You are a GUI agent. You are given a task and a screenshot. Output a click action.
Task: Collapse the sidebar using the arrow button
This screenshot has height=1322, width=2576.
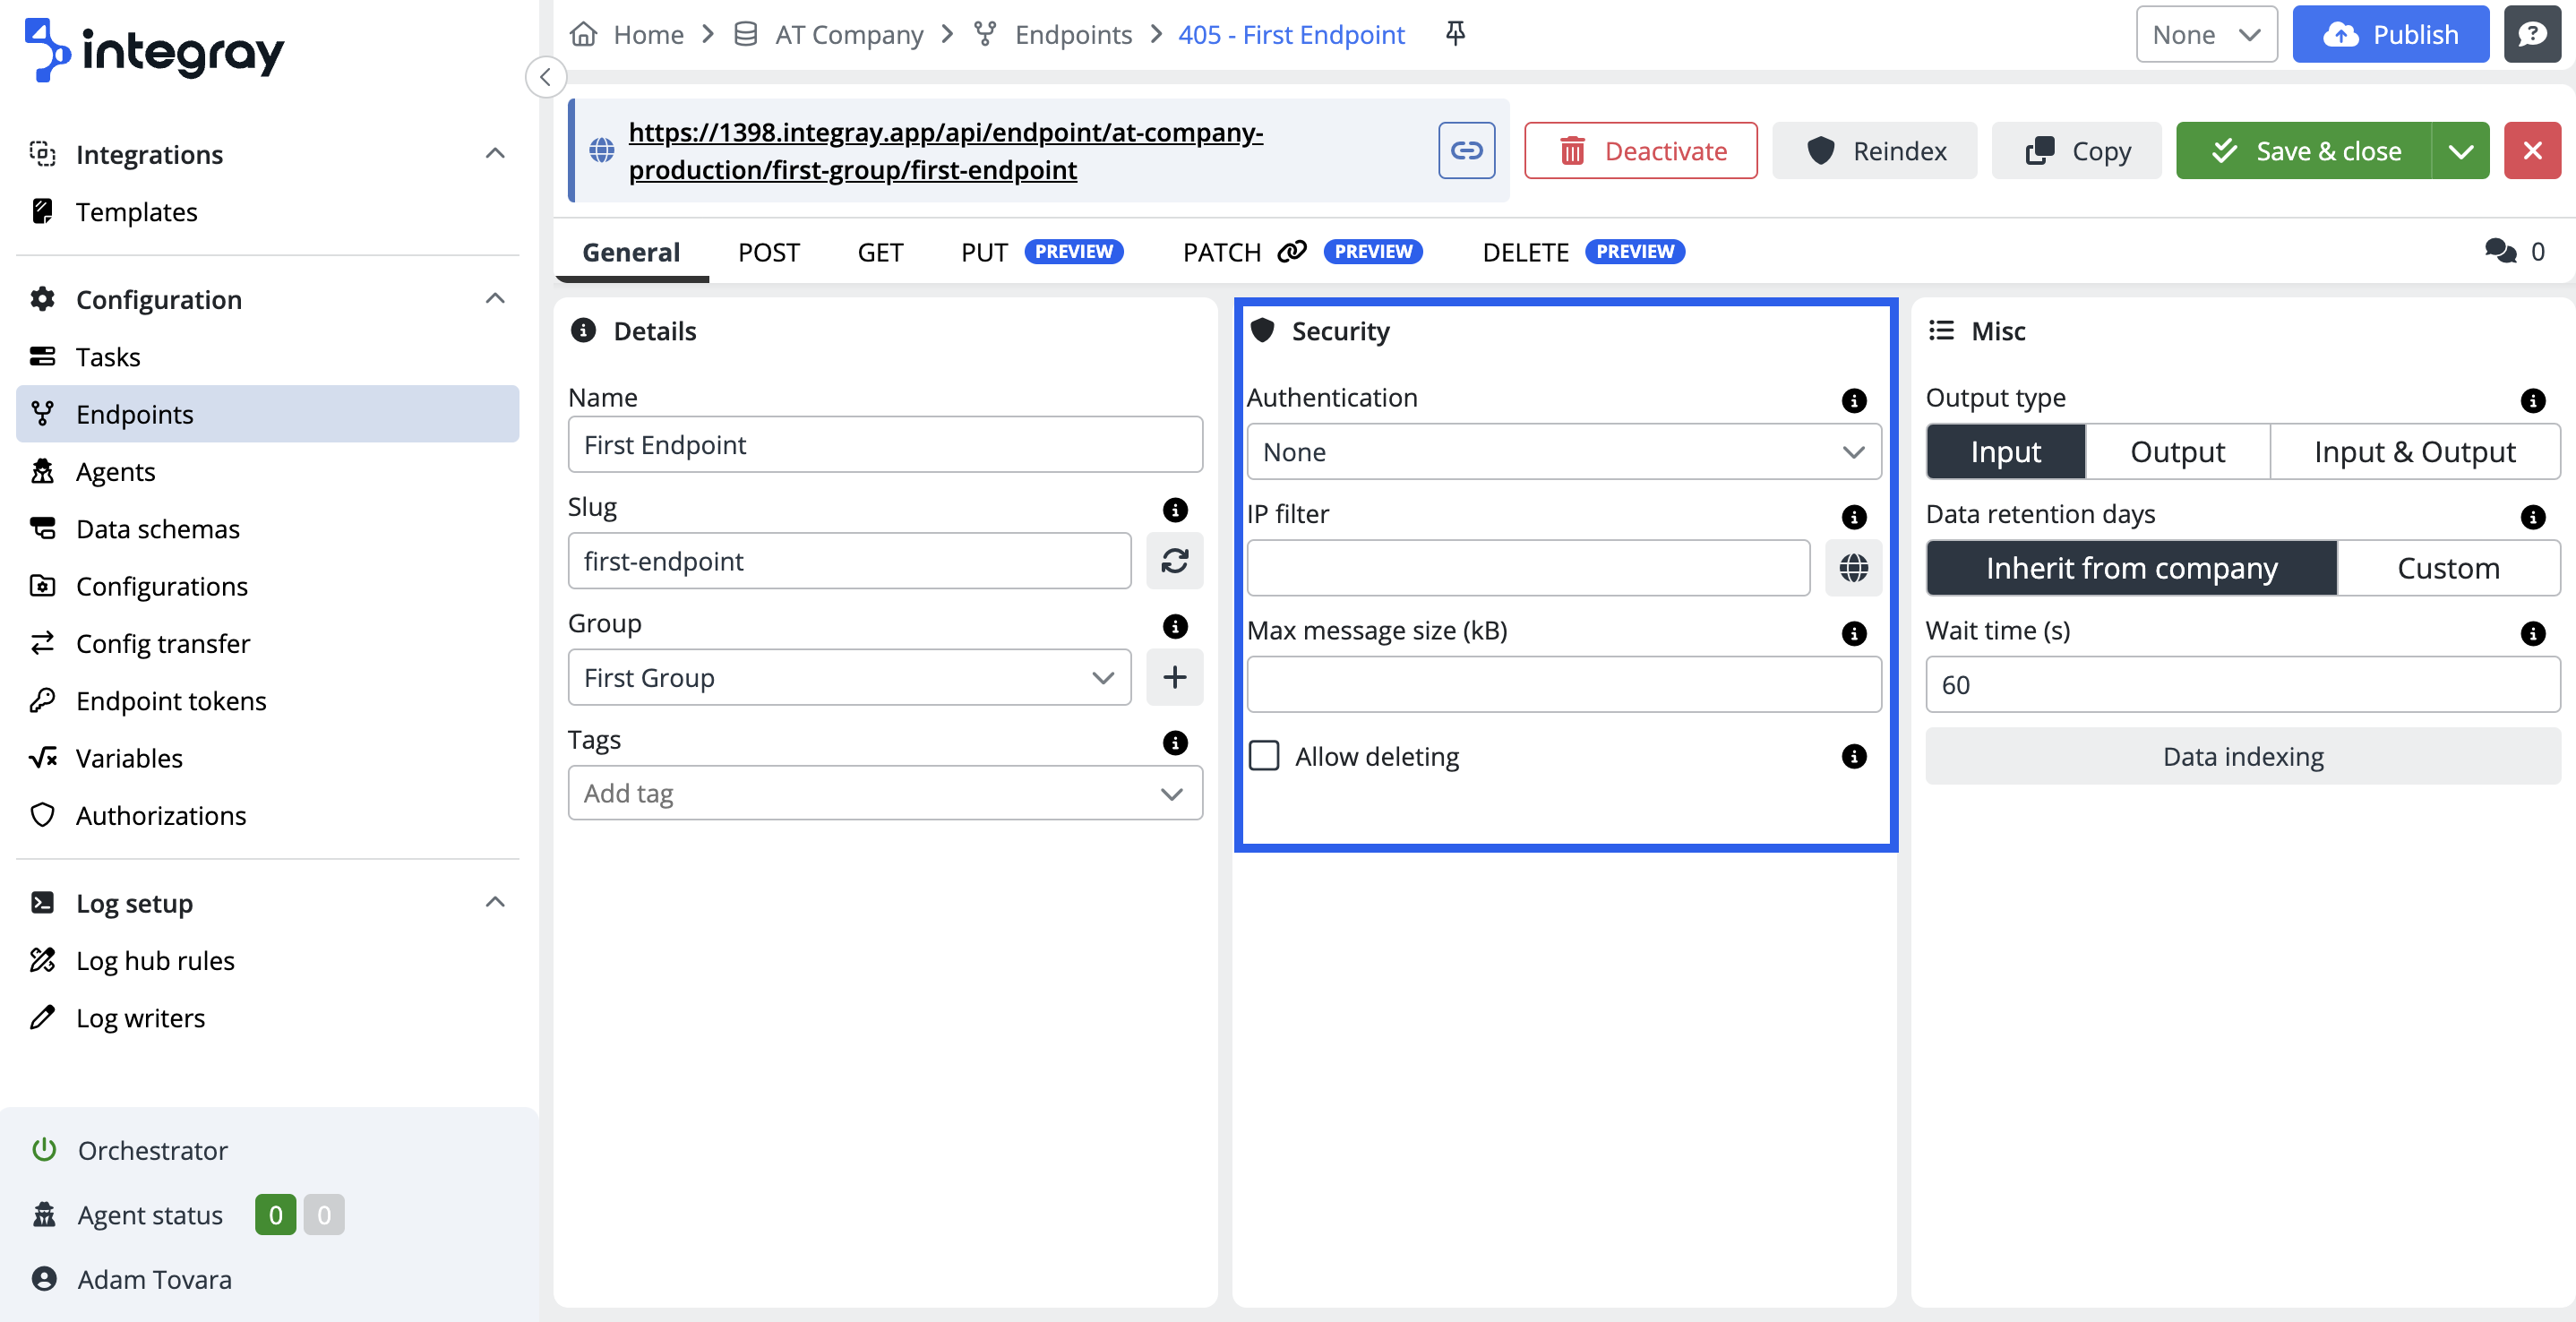coord(546,77)
